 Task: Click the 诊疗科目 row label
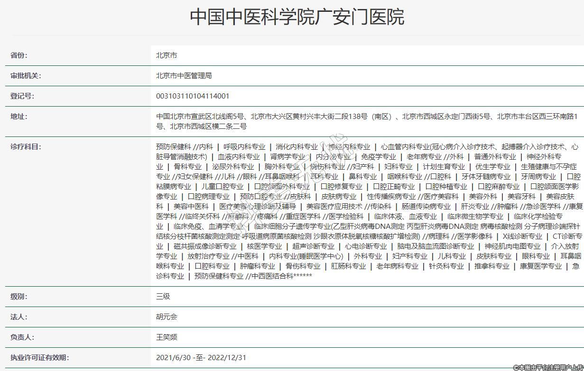point(26,146)
